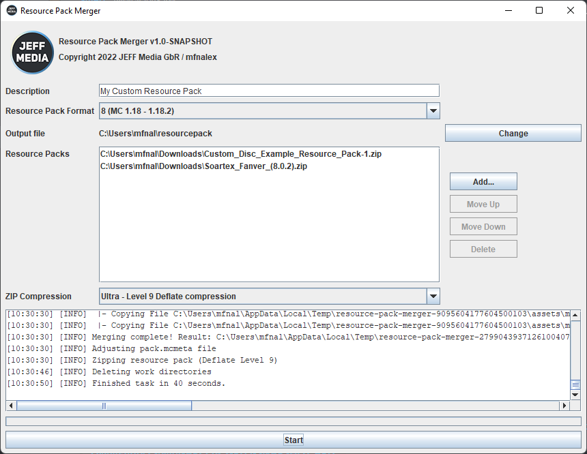The height and width of the screenshot is (454, 587).
Task: Click the 'Resource Pack Format' label
Action: pyautogui.click(x=50, y=111)
